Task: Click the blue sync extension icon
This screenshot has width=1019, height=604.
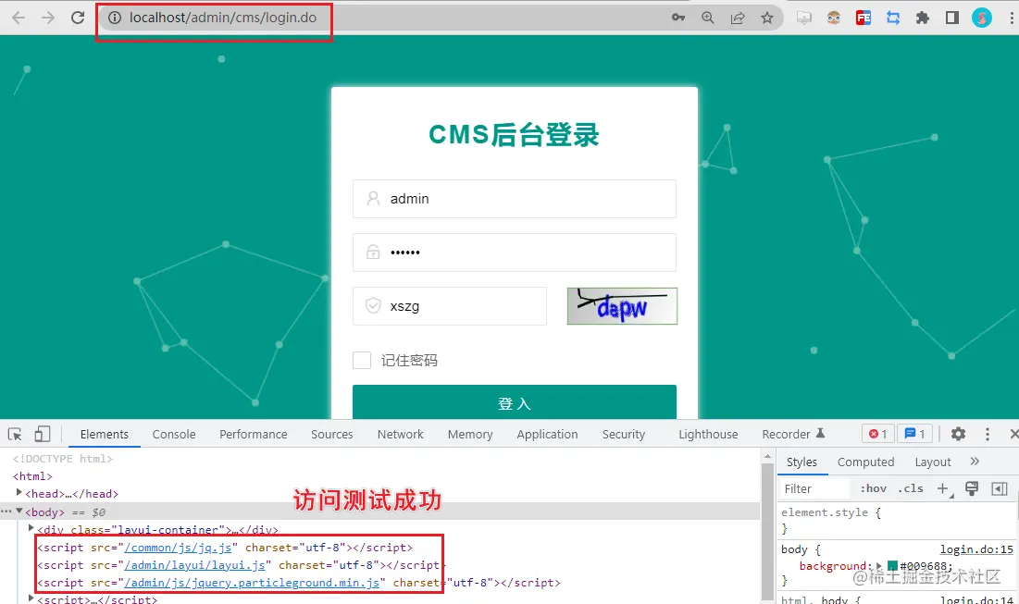Action: tap(893, 18)
